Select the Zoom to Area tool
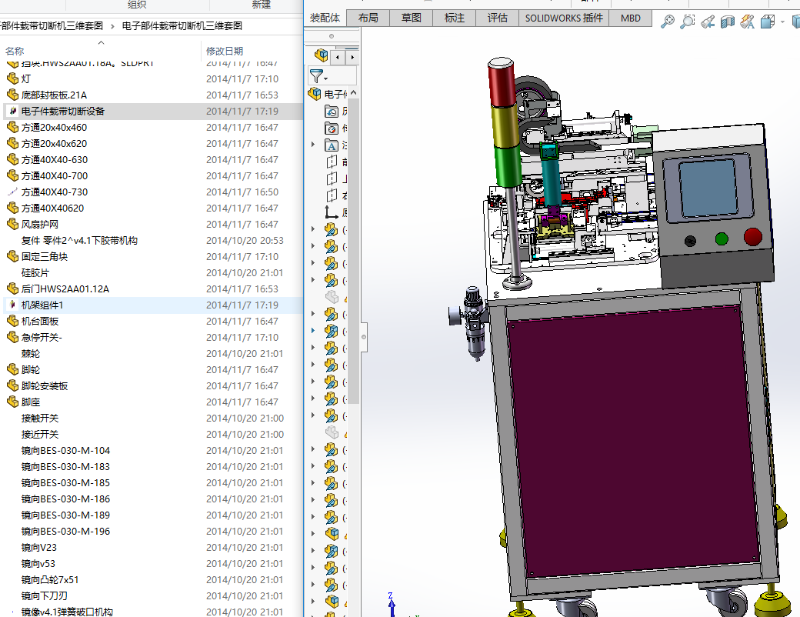The height and width of the screenshot is (617, 800). tap(688, 22)
